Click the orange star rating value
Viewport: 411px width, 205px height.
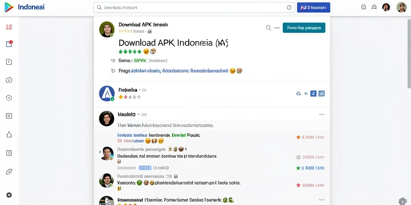point(310,137)
